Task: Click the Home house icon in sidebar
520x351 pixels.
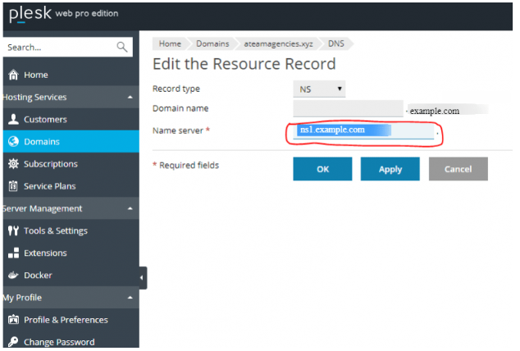Action: tap(13, 75)
